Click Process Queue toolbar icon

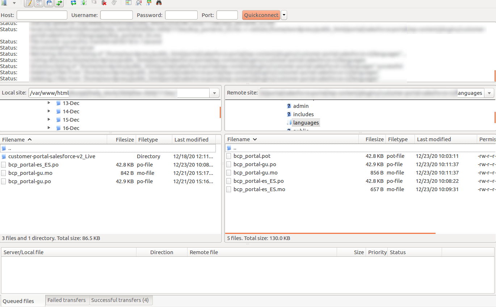point(84,3)
